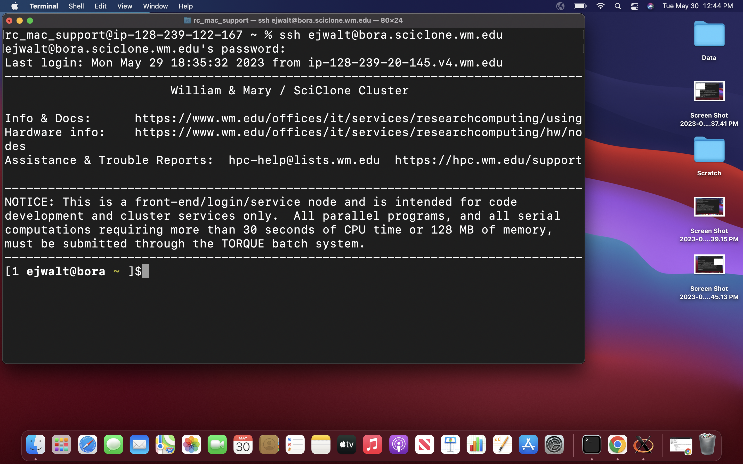This screenshot has height=464, width=743.
Task: Launch the App Store icon
Action: click(x=528, y=444)
